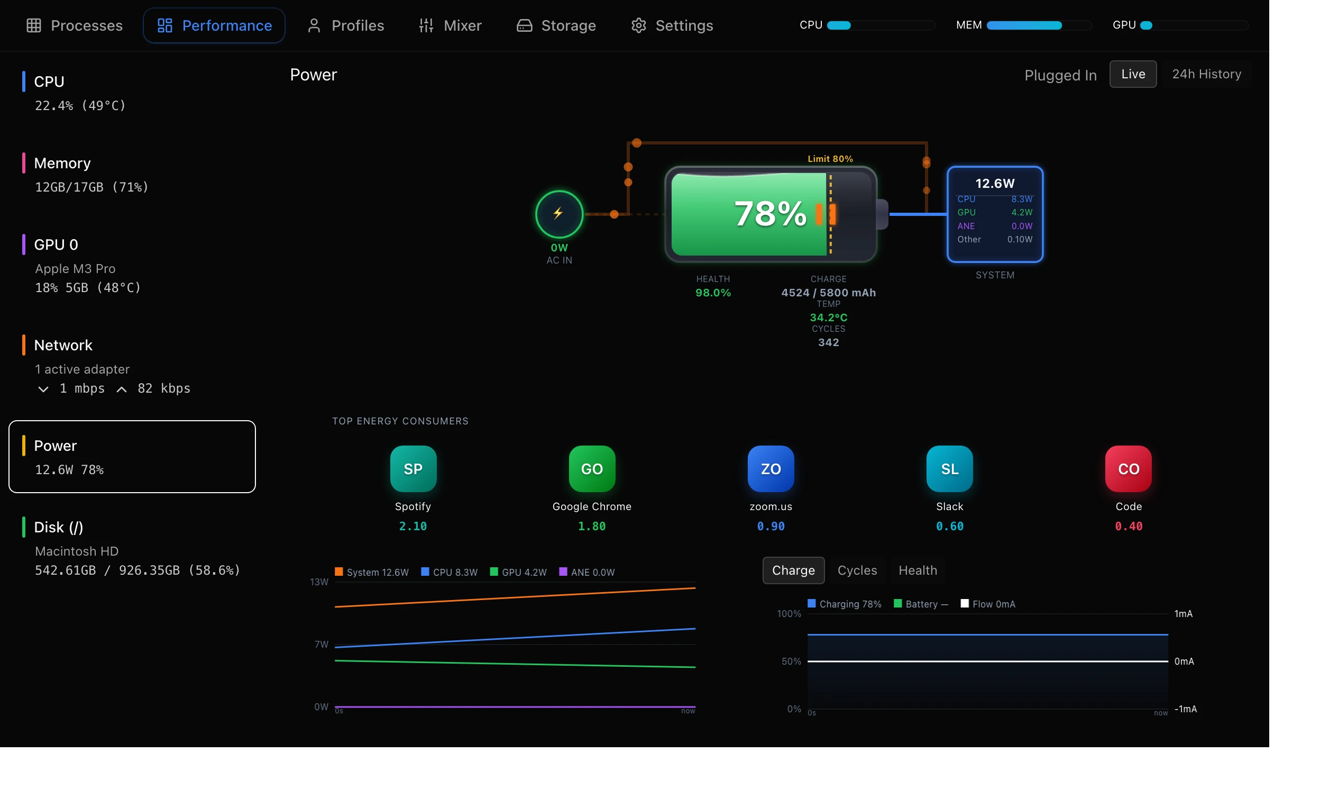1320x798 pixels.
Task: Select the Disk (/) sidebar item
Action: pos(132,548)
